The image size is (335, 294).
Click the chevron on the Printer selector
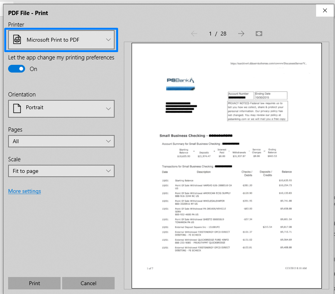coord(108,39)
